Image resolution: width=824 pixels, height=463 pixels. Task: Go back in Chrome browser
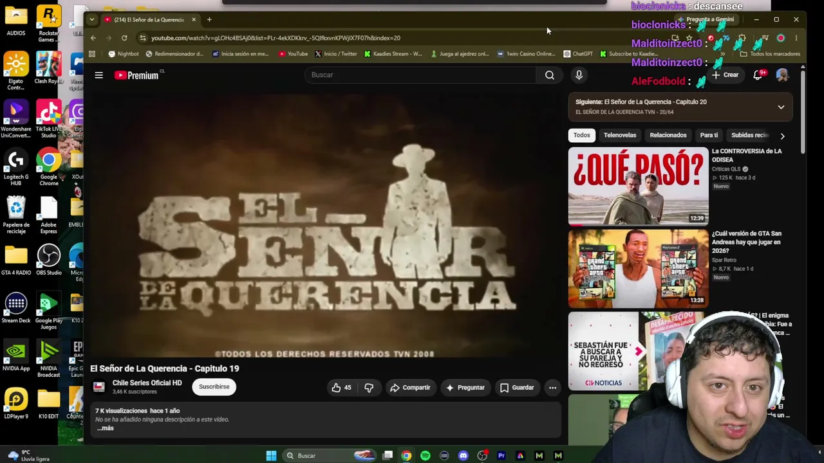pyautogui.click(x=93, y=38)
